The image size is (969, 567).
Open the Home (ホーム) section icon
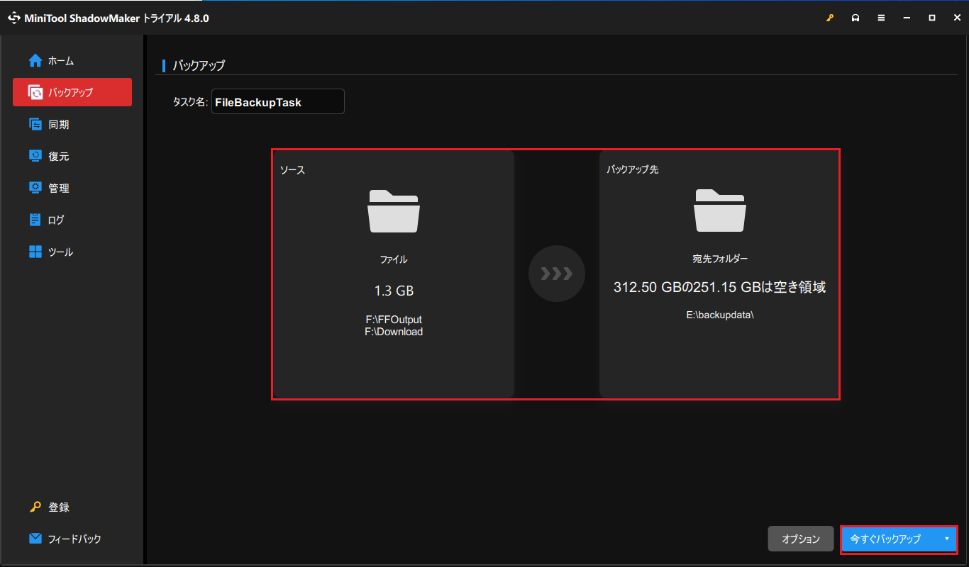pyautogui.click(x=35, y=60)
